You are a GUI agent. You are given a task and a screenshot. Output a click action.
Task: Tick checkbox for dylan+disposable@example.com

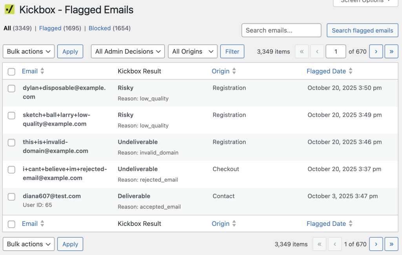12,89
